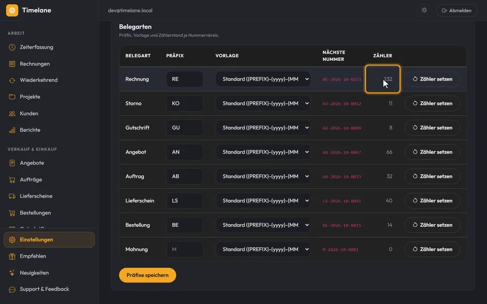This screenshot has width=487, height=304.
Task: Click the Rechnung prefix field containing RE
Action: point(185,79)
